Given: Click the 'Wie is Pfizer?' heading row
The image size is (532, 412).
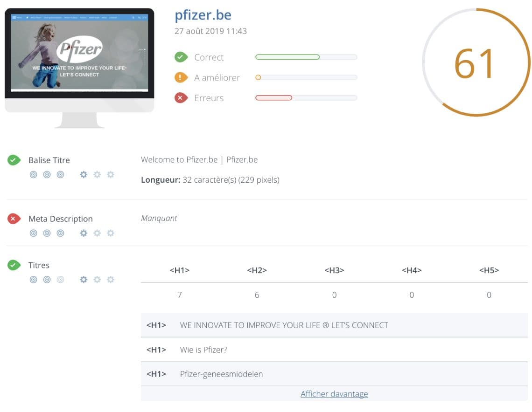Looking at the screenshot, I should pyautogui.click(x=334, y=350).
